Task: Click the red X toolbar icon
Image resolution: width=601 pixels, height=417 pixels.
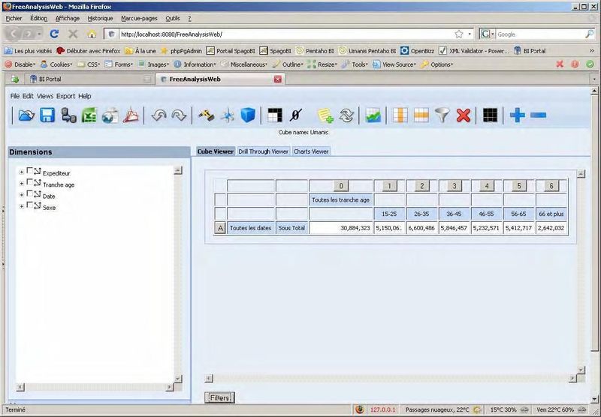Action: point(464,115)
